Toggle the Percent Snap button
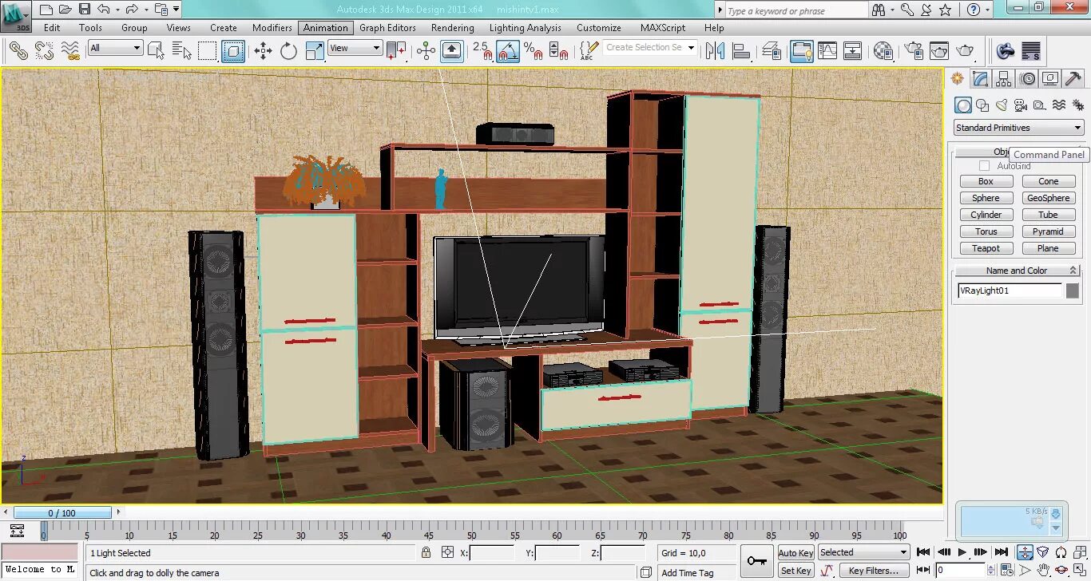This screenshot has width=1091, height=581. tap(533, 51)
